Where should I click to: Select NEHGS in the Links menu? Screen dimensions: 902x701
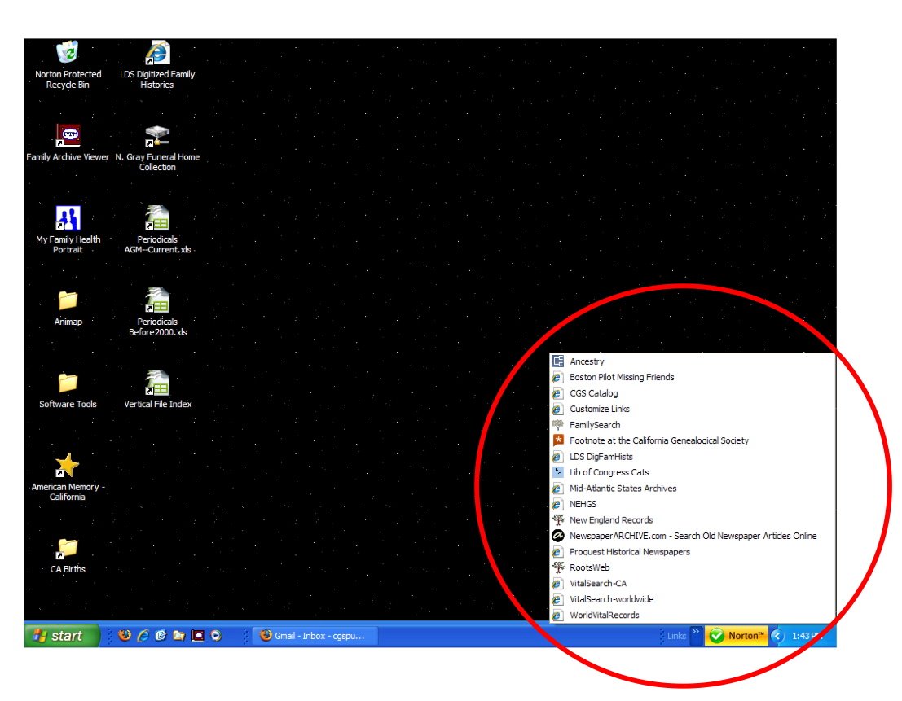click(692, 504)
